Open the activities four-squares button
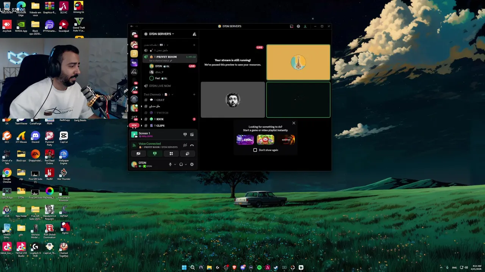Viewport: 485px width, 272px height. (x=171, y=153)
